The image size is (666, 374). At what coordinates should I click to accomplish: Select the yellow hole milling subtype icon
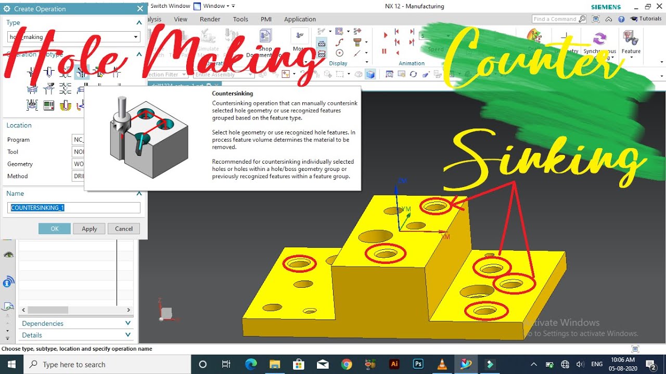coord(66,105)
